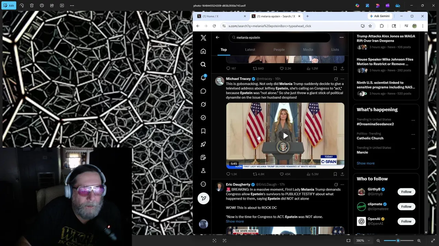The image size is (439, 246).
Task: Follow clipmate account
Action: (x=406, y=206)
